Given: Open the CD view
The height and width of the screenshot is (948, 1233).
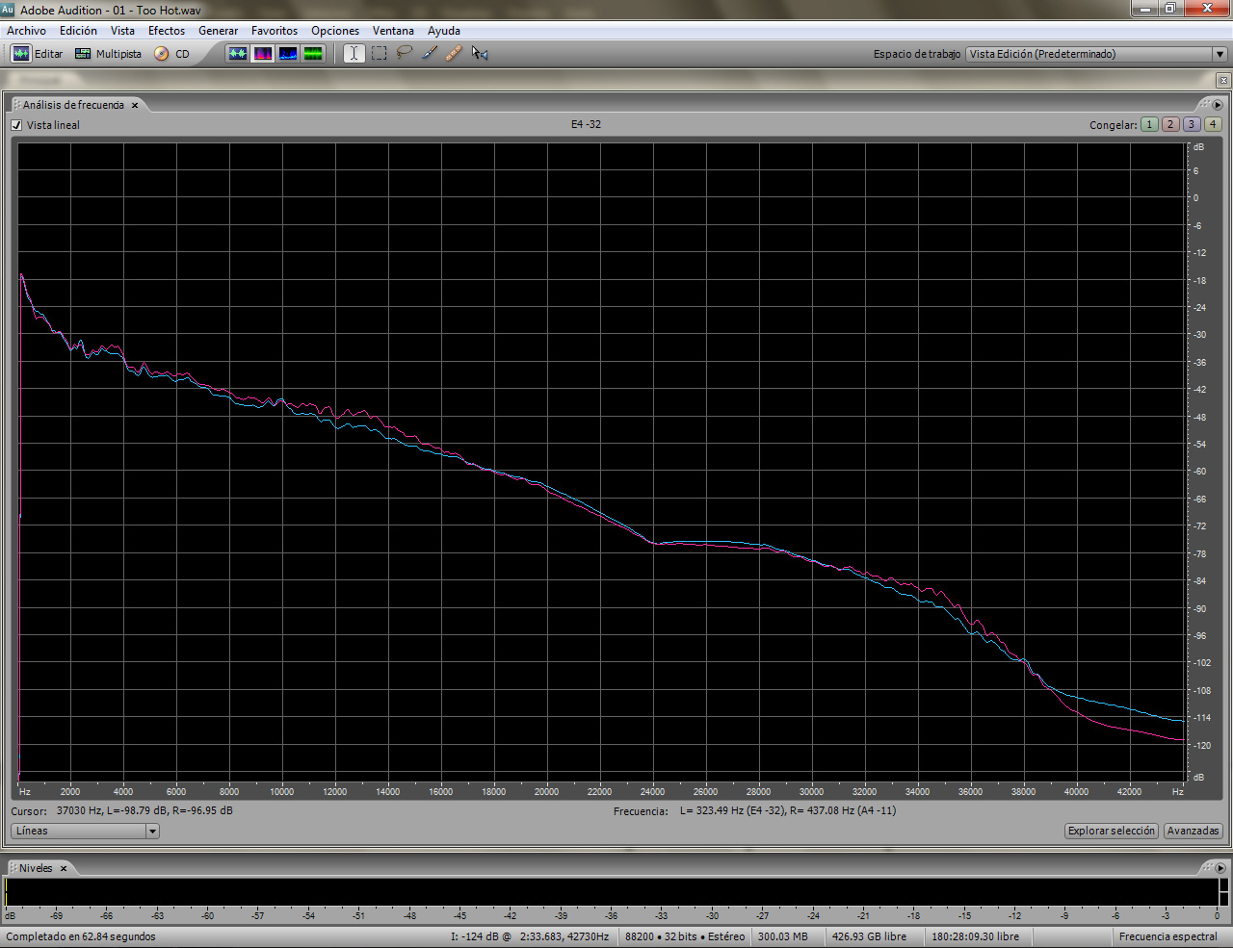Looking at the screenshot, I should point(172,54).
